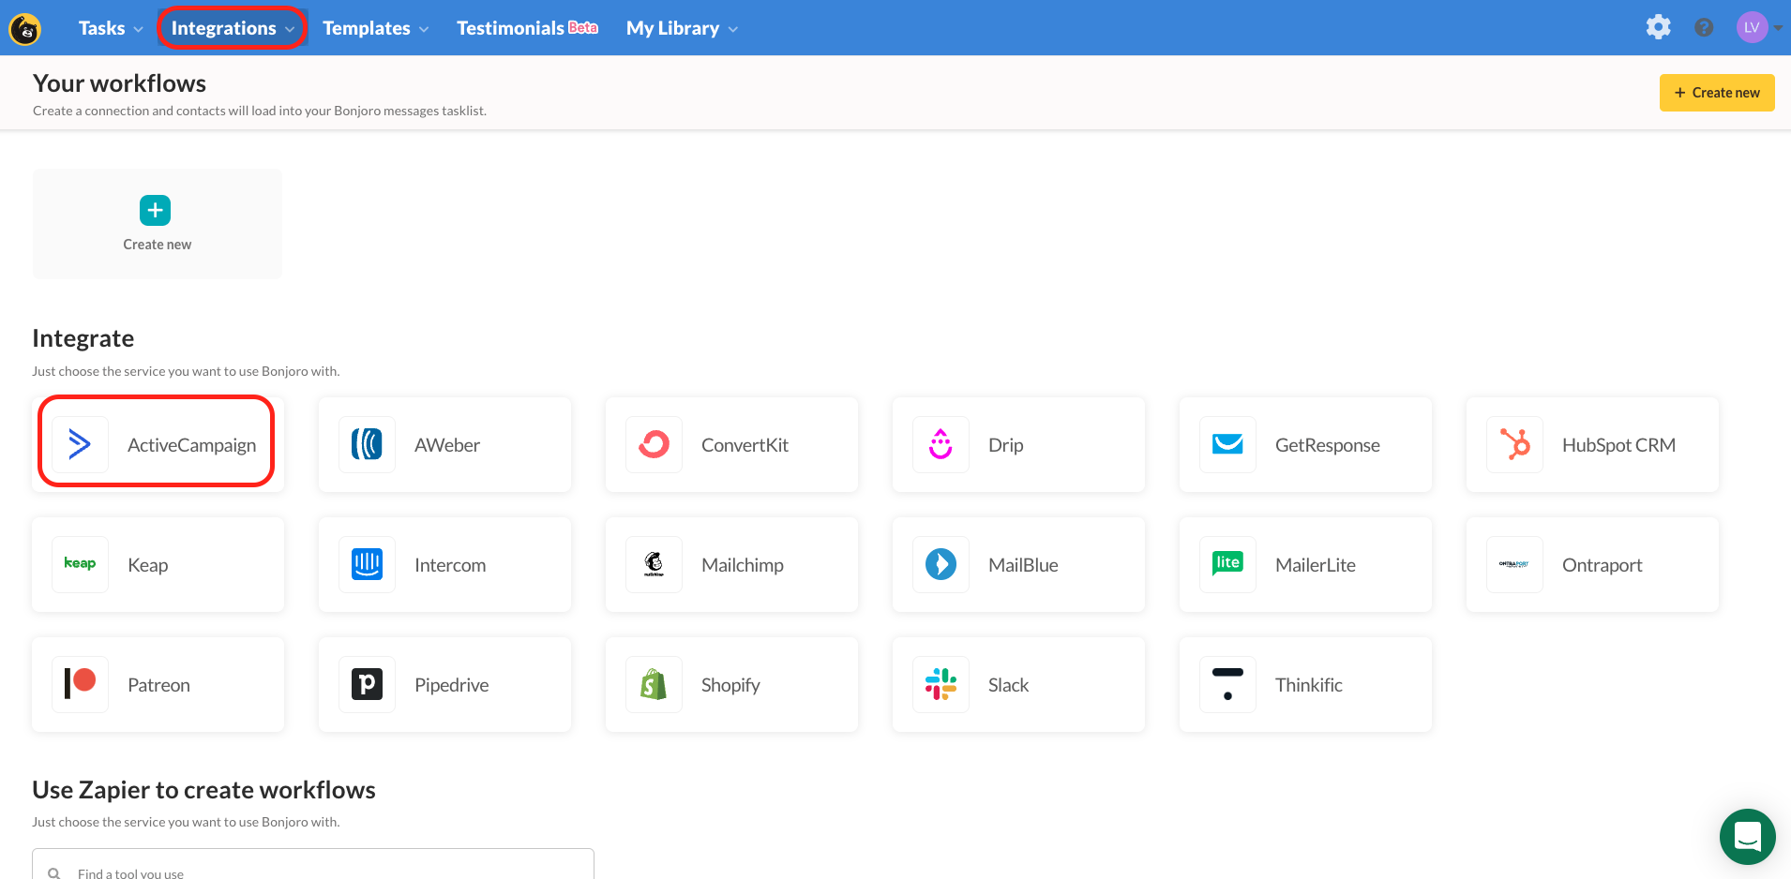Click the ActiveCampaign arrow logo
1791x879 pixels.
pos(80,444)
